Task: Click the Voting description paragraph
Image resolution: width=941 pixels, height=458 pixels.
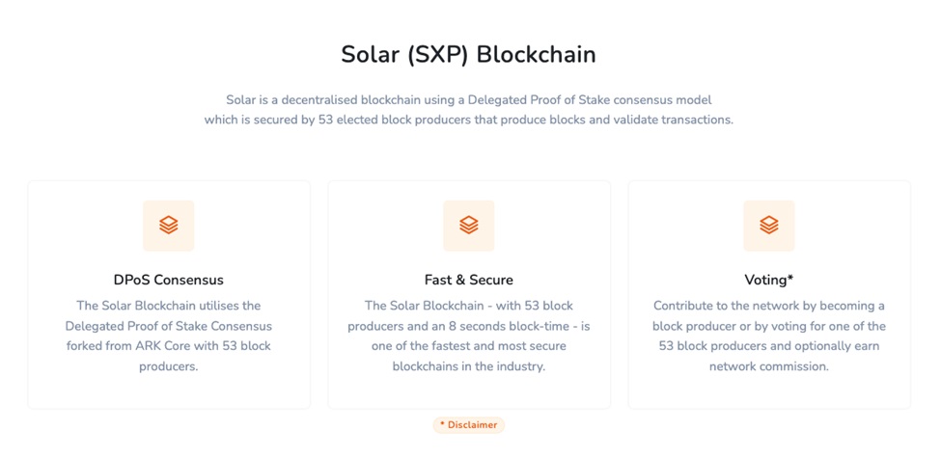Action: pos(769,336)
